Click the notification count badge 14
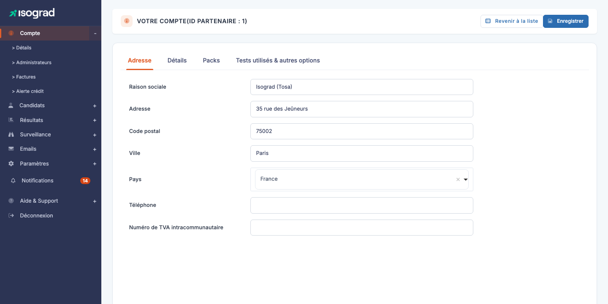Screen dimensions: 608x304 [x=85, y=181]
